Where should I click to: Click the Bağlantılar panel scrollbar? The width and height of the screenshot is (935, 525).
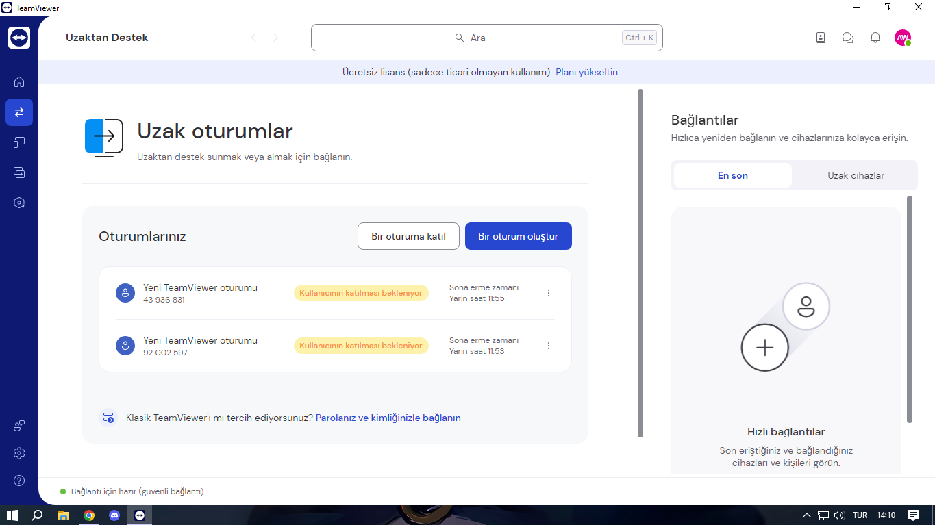[910, 309]
